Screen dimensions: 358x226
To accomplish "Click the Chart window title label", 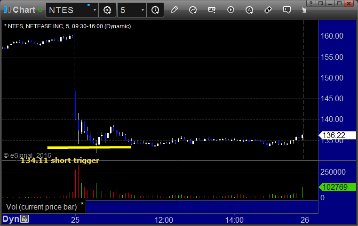I will (x=24, y=10).
